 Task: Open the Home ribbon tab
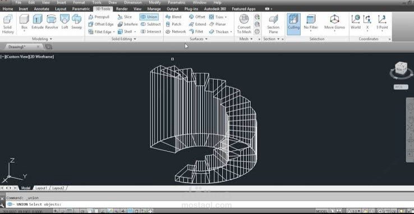click(x=8, y=9)
